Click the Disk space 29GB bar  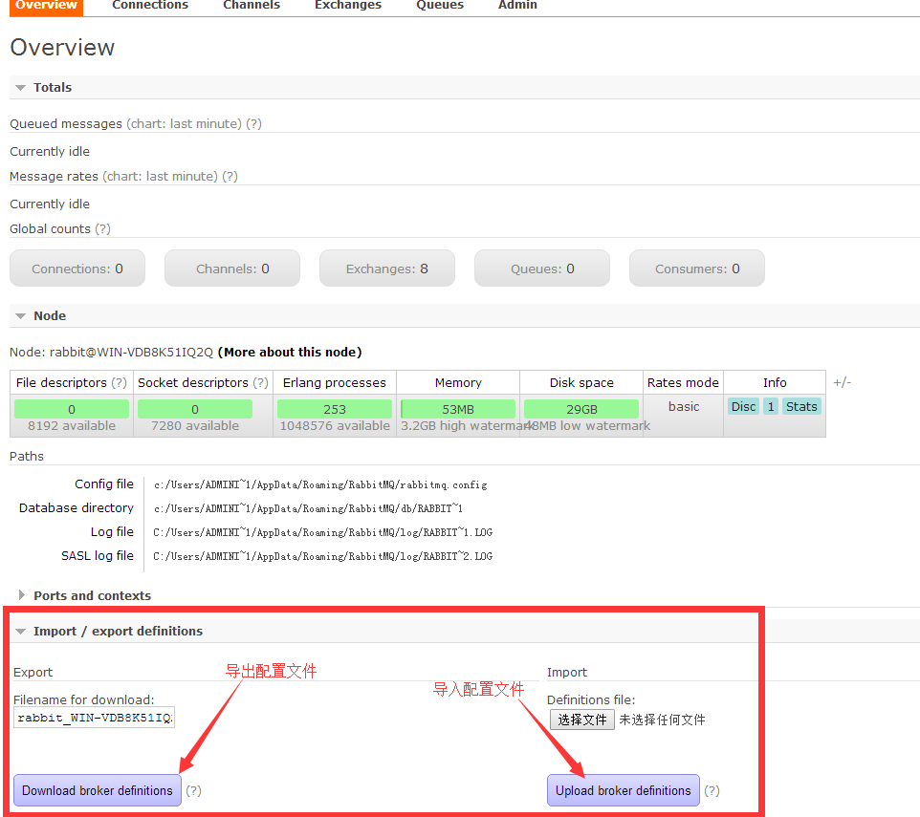pos(581,409)
